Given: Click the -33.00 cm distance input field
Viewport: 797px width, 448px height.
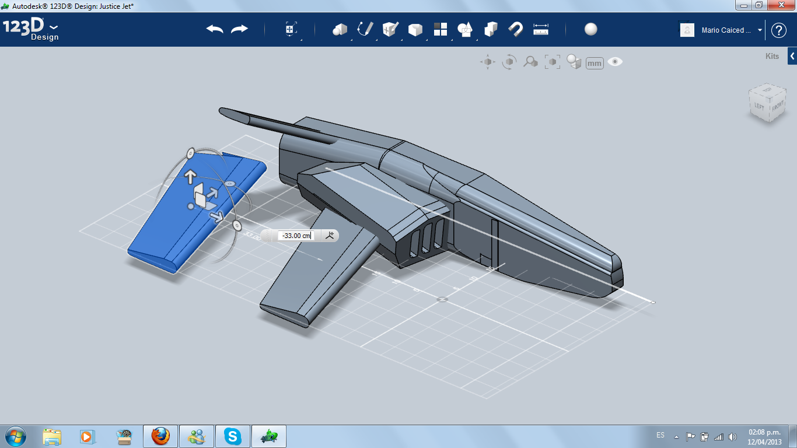Looking at the screenshot, I should (x=295, y=236).
